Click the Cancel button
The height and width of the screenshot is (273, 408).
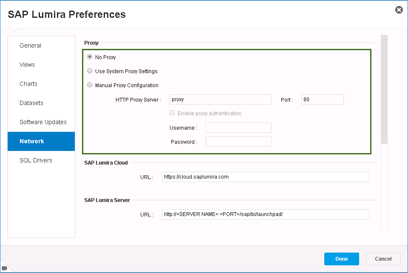[x=383, y=259]
